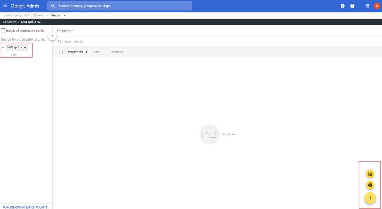The height and width of the screenshot is (209, 382).
Task: Sort by Display Name descending arrow
Action: point(86,51)
